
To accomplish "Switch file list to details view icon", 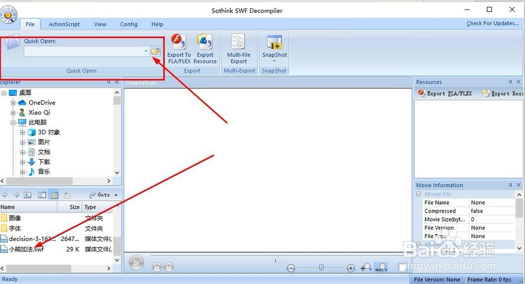I will (54, 195).
